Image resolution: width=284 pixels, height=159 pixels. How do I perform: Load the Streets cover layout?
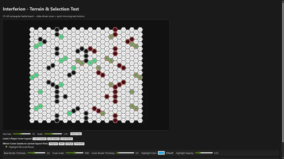click(x=66, y=139)
